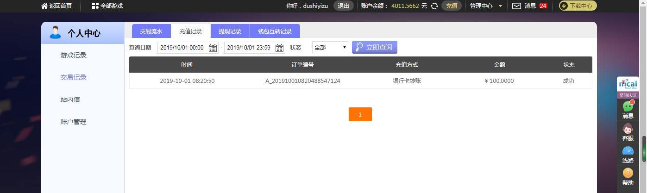Image resolution: width=647 pixels, height=193 pixels.
Task: Click the 个人中心 user avatar icon
Action: pos(55,32)
